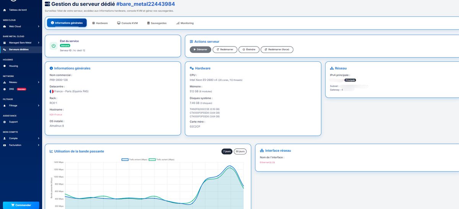Click the Serveurs dédiées sidebar icon

(x=5, y=50)
